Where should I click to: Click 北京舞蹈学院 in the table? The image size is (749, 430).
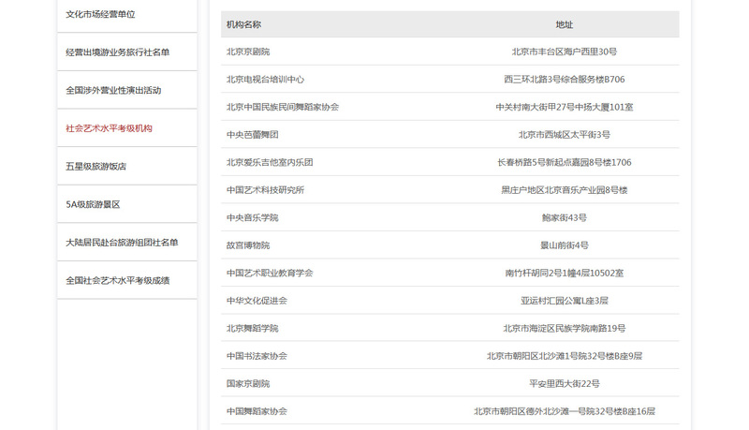tap(252, 329)
